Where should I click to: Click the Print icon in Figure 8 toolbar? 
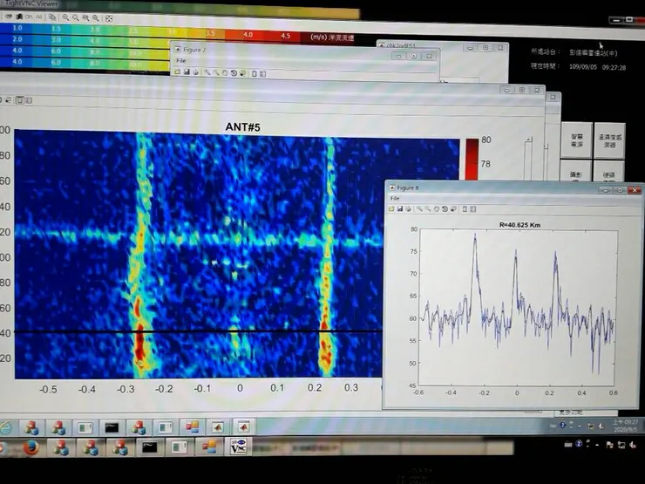408,209
